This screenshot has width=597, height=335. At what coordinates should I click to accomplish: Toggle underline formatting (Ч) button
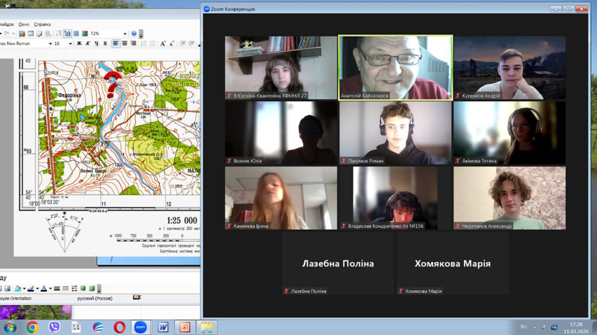(x=96, y=44)
